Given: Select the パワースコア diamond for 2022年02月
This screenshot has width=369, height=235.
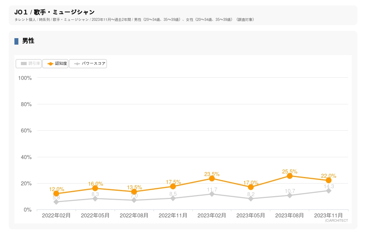Looking at the screenshot, I should (x=56, y=202).
